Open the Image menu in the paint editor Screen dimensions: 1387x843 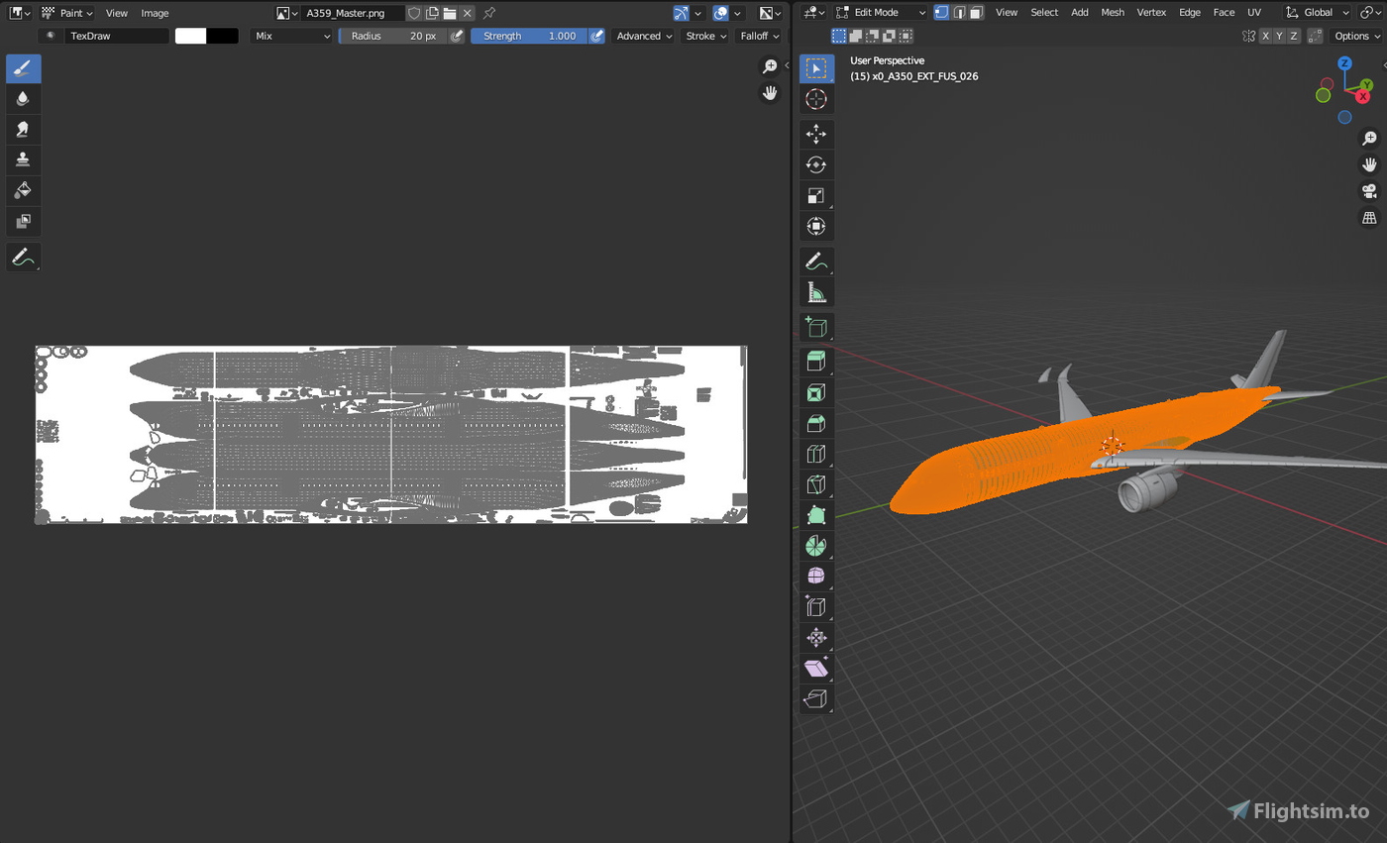(155, 13)
